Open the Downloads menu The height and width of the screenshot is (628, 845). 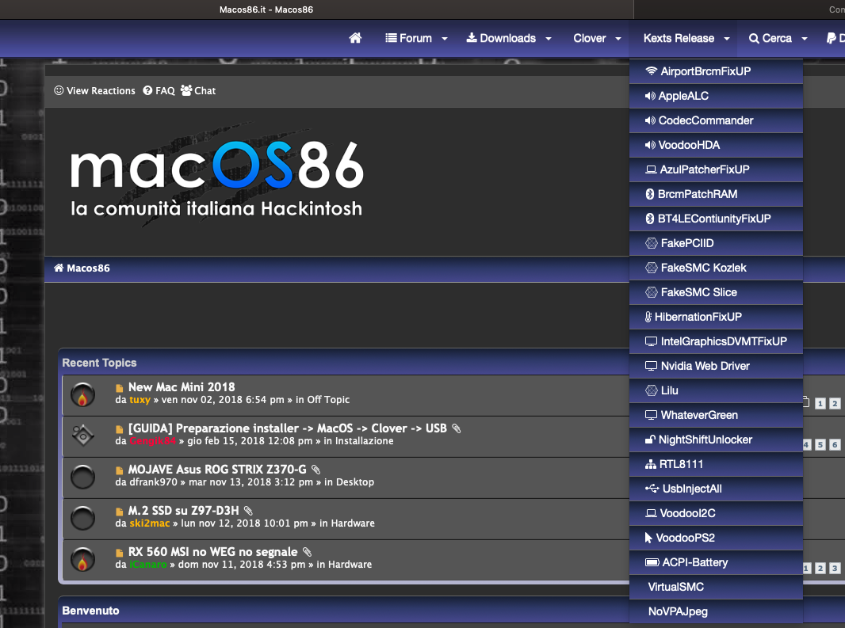(x=501, y=38)
